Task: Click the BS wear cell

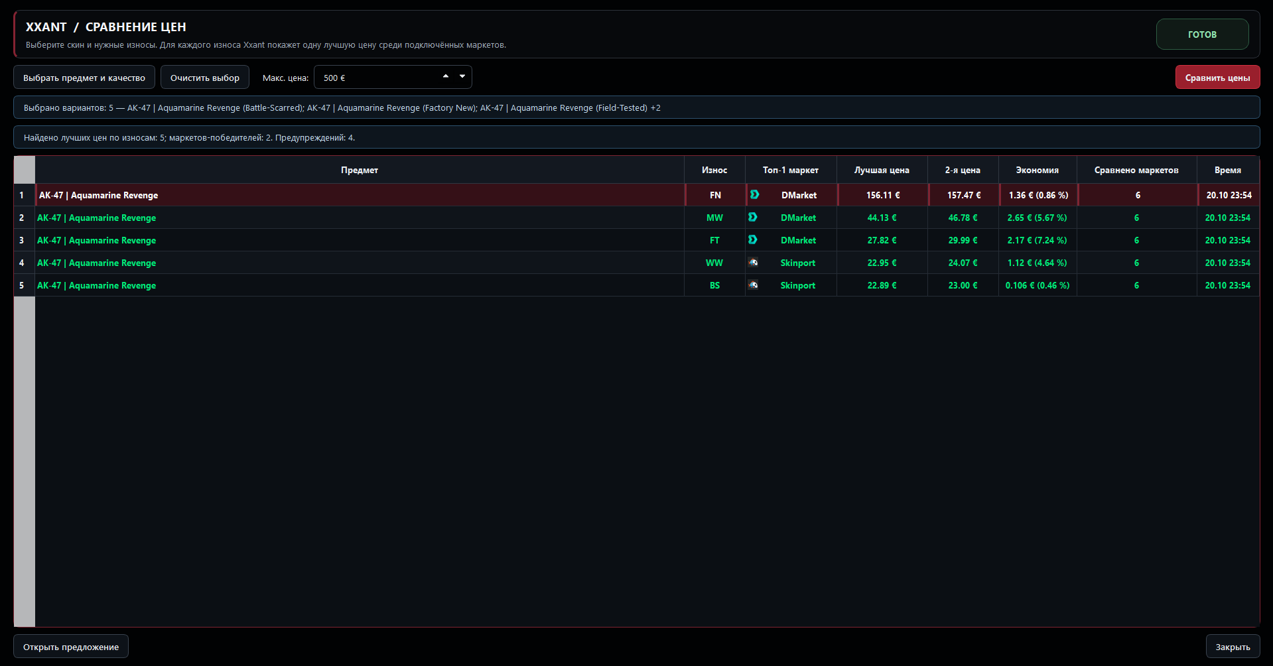Action: [714, 285]
